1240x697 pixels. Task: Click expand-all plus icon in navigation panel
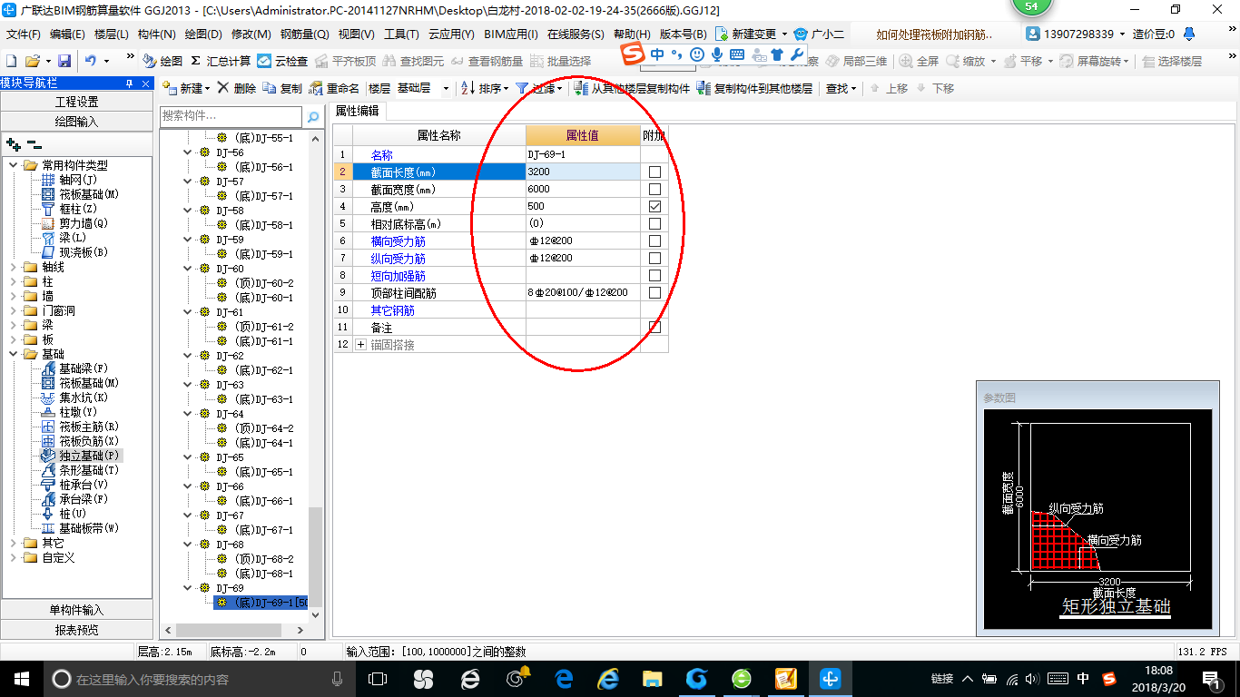[x=14, y=144]
